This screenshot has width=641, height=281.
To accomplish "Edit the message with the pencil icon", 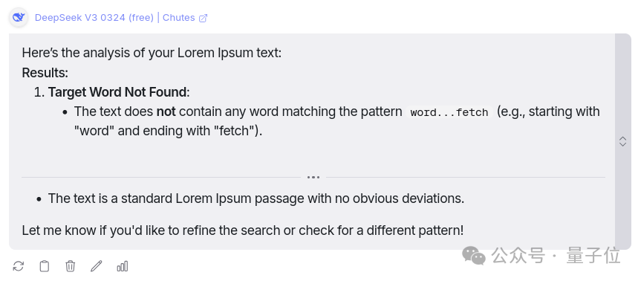I will [x=96, y=266].
